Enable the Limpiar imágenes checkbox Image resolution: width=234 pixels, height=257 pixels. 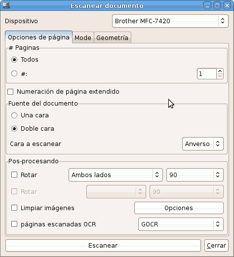pos(14,208)
